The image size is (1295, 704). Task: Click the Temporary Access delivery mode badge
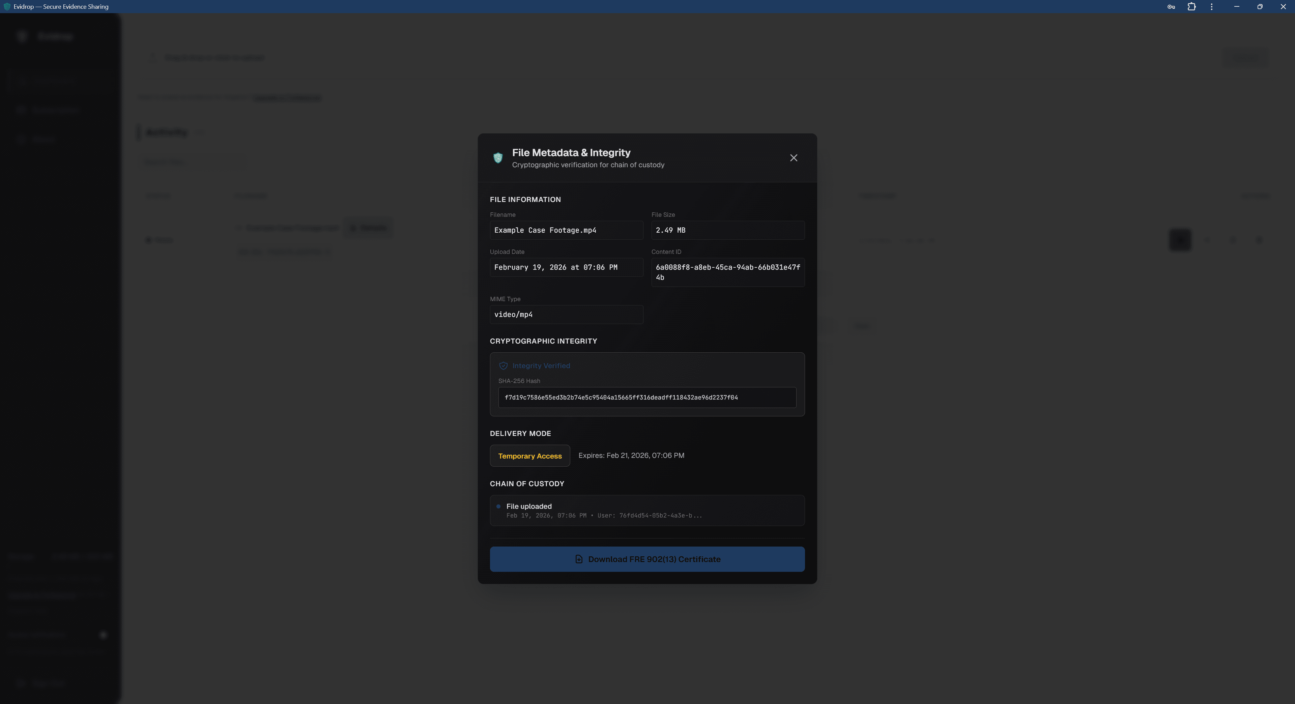click(x=529, y=456)
